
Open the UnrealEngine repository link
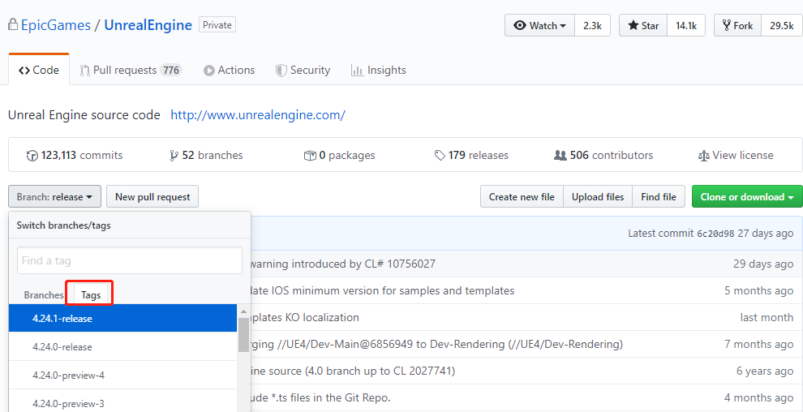[148, 25]
